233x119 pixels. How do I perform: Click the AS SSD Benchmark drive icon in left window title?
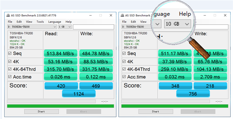pyautogui.click(x=8, y=15)
